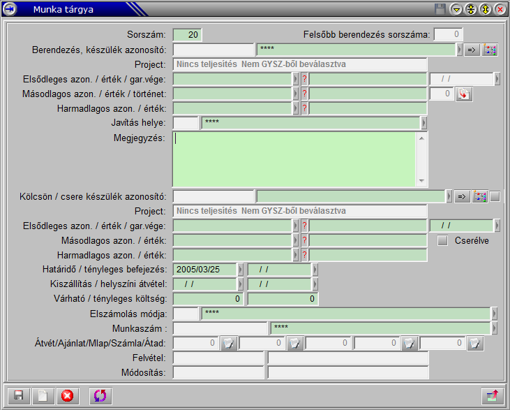The height and width of the screenshot is (410, 510).
Task: Click the Sorszám field showing 20
Action: (187, 34)
